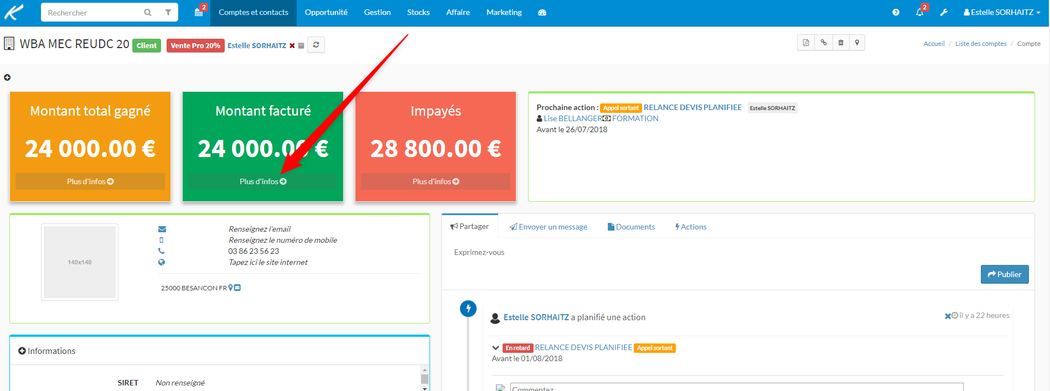Click the Commentez input field
The height and width of the screenshot is (391, 1050).
(x=737, y=387)
